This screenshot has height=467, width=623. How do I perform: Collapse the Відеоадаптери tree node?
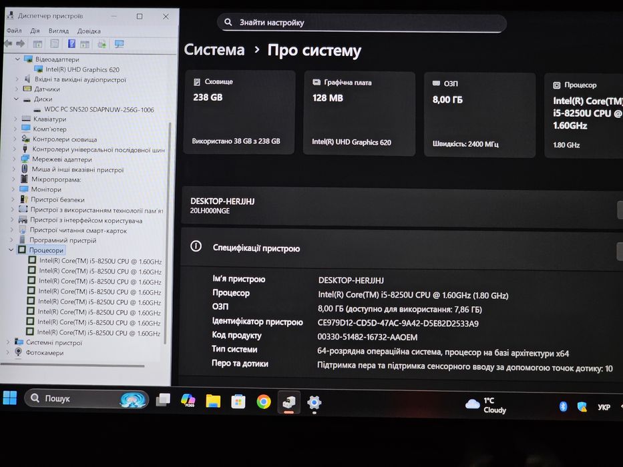point(17,59)
